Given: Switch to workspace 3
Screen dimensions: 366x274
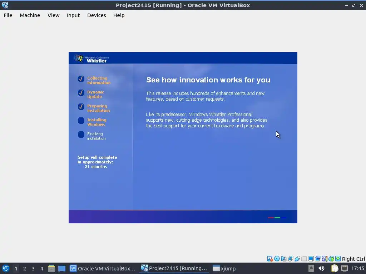Looking at the screenshot, I should [x=33, y=269].
